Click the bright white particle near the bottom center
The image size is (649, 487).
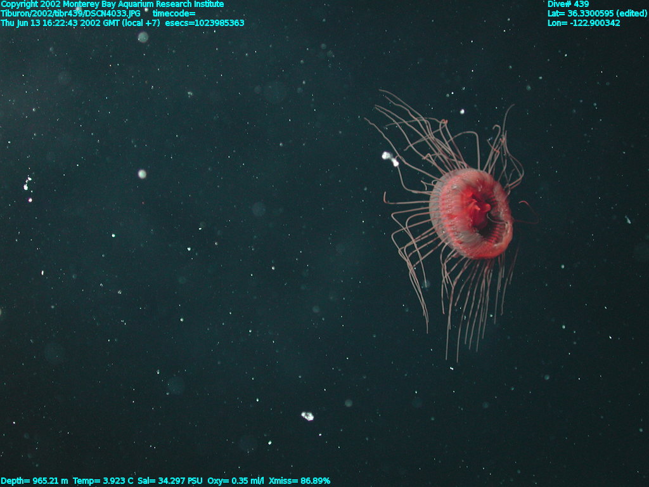[307, 416]
